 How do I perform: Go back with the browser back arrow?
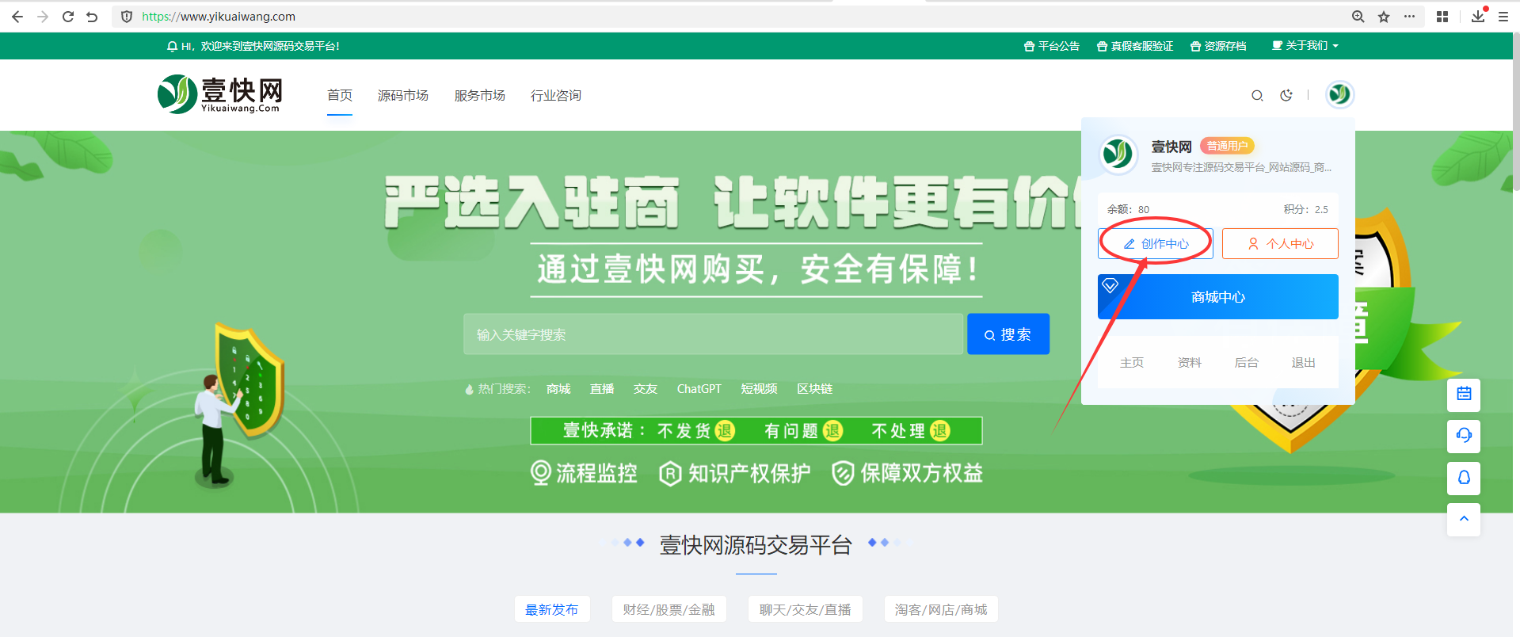[x=17, y=17]
